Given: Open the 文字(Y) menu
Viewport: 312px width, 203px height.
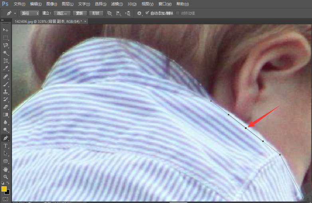Looking at the screenshot, I should pos(84,4).
